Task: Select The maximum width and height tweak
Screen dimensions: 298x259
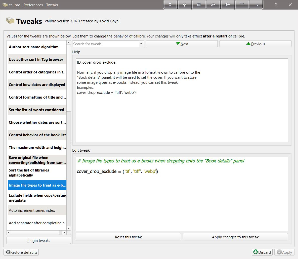Action: pos(37,147)
